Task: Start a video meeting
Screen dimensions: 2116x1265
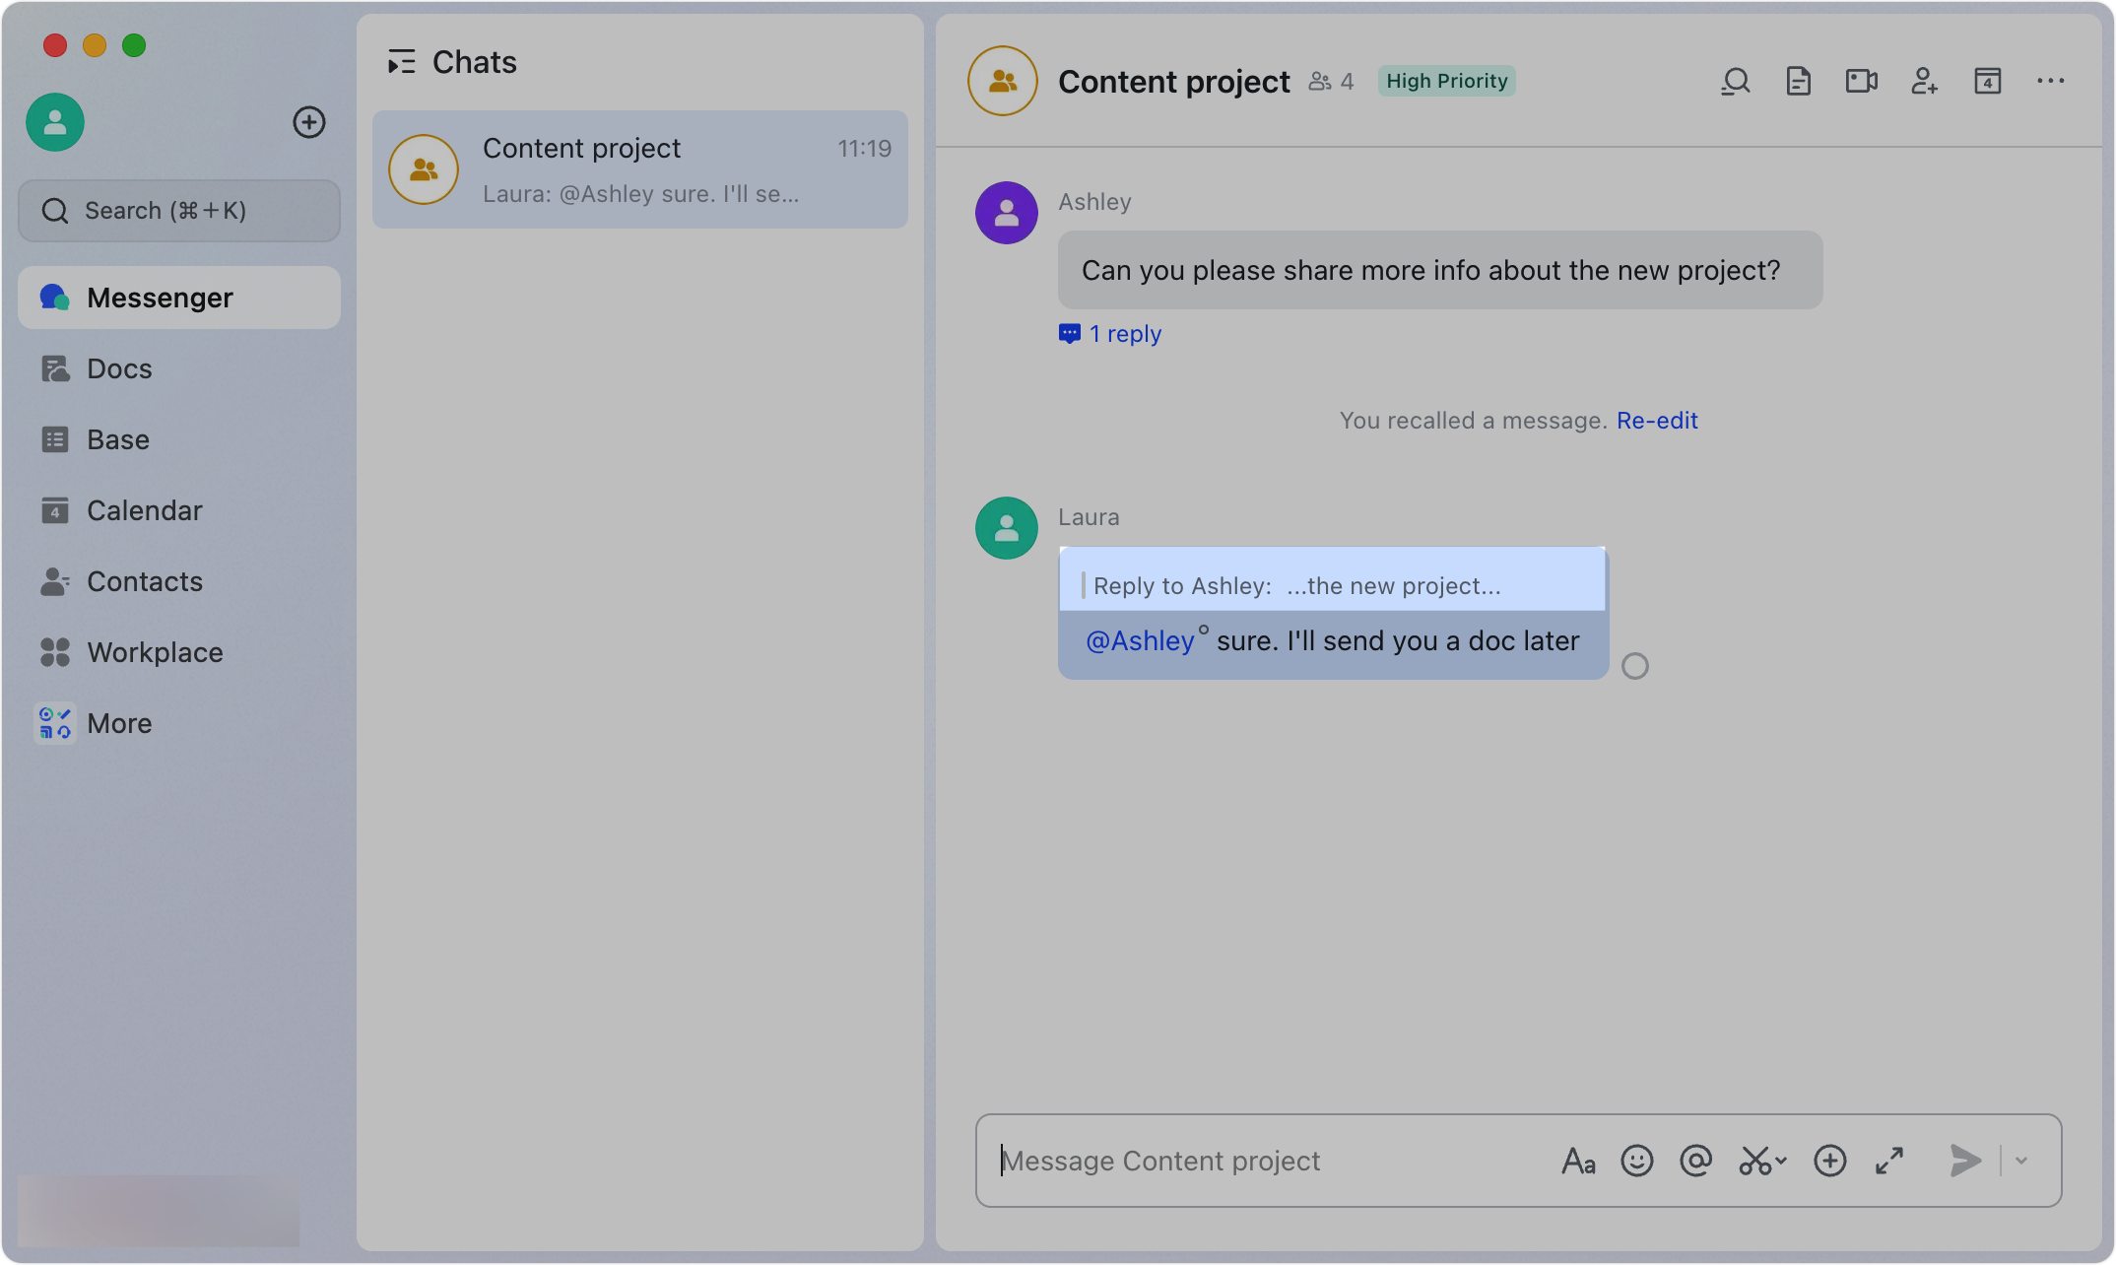Action: 1861,81
